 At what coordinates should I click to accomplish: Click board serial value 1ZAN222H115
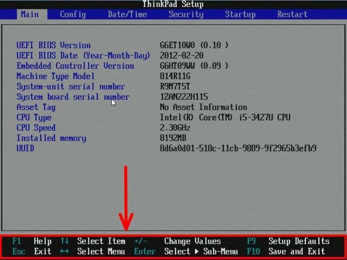coord(184,97)
